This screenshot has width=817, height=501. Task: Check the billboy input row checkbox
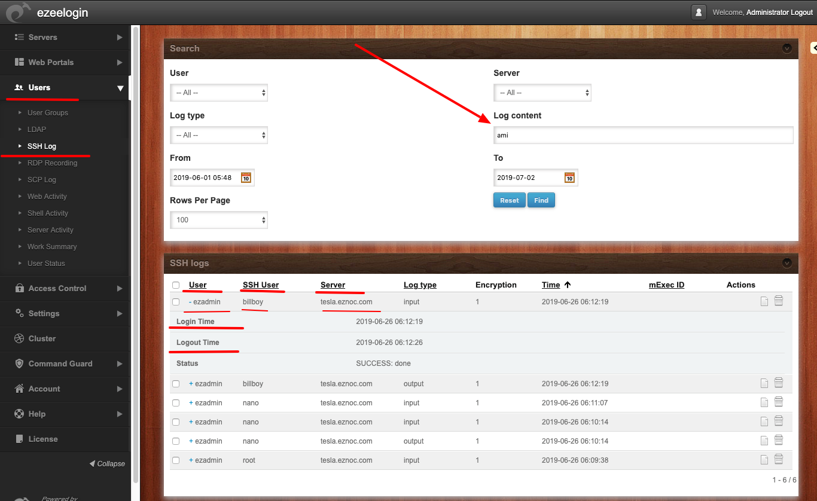click(176, 302)
